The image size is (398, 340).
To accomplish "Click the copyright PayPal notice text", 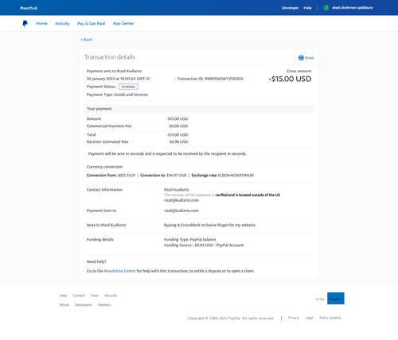I will tap(231, 319).
